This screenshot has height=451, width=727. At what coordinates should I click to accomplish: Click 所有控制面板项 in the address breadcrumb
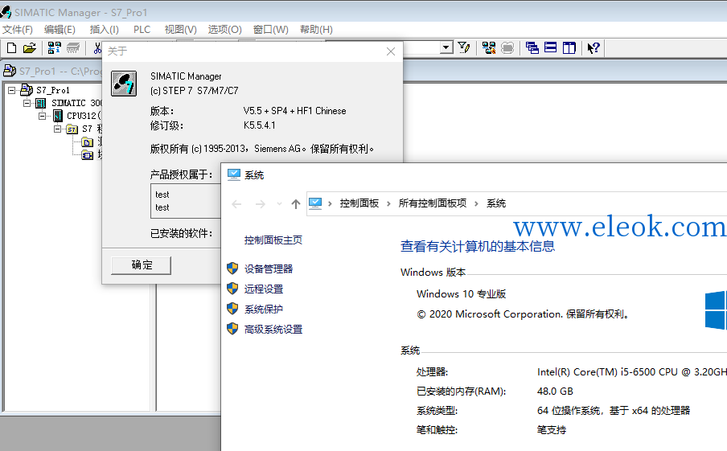click(433, 203)
